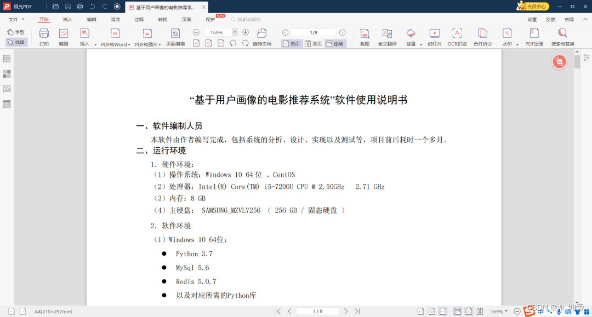Image resolution: width=592 pixels, height=317 pixels.
Task: Click the 1/8 page number field in the ribbon
Action: tap(314, 32)
